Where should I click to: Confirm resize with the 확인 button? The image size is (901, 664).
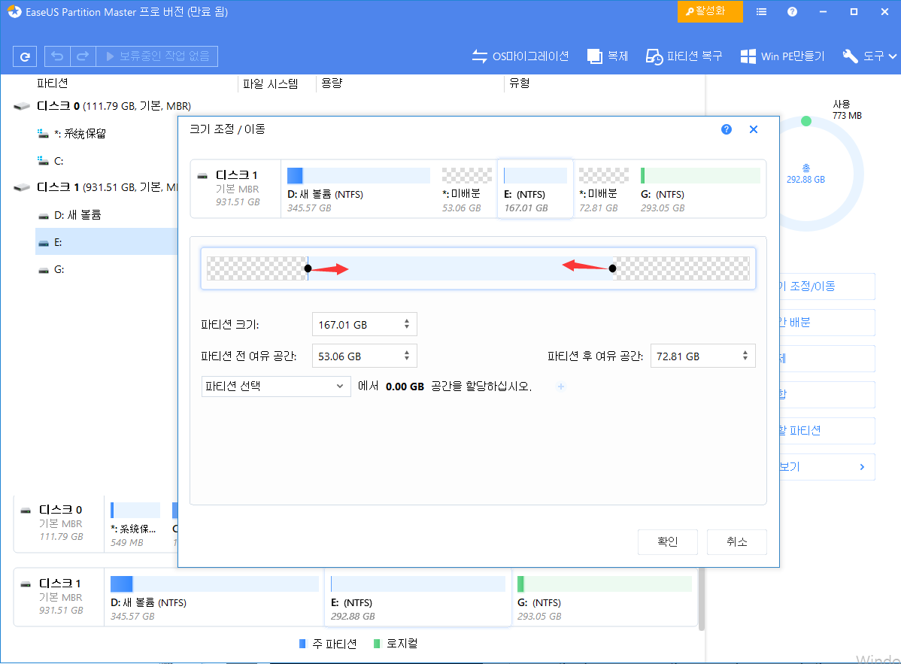(667, 541)
